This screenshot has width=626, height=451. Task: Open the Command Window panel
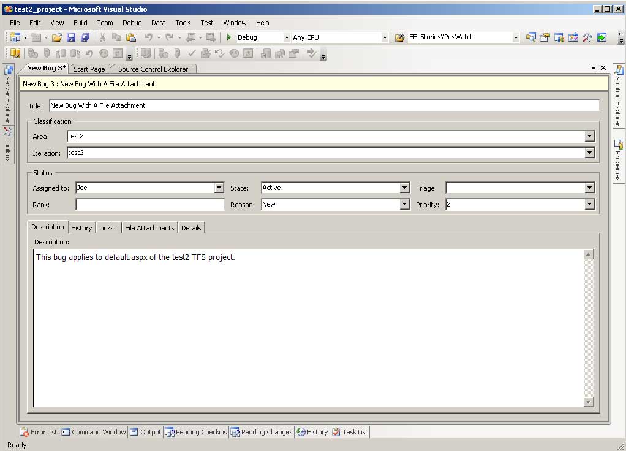coord(94,432)
